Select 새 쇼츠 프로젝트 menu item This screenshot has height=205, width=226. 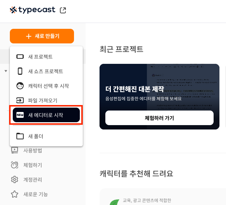tap(46, 71)
